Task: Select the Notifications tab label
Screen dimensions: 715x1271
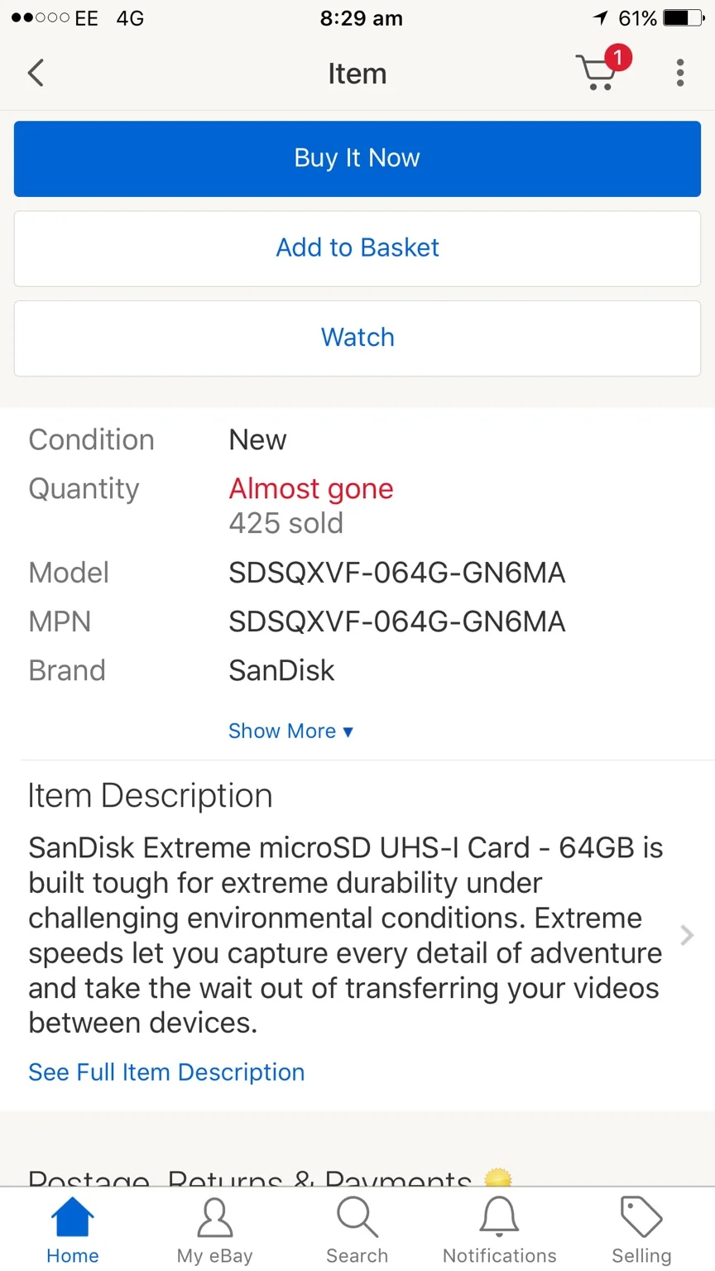Action: pos(500,1256)
